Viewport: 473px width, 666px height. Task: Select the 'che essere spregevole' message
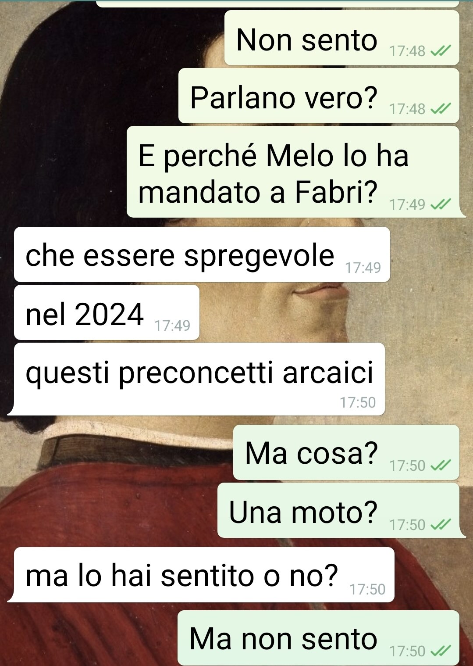tap(202, 254)
